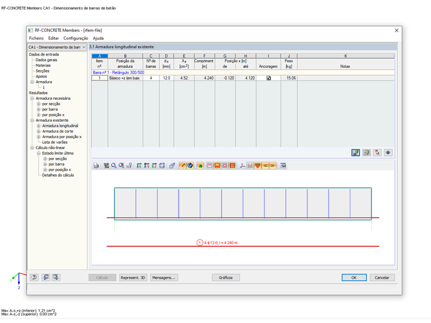Expand the Armadura de corte node
Screen dimensions: 431x323
click(x=39, y=131)
